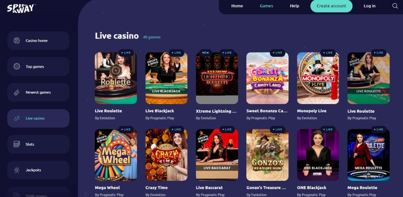Go to Home in the top navigation
The image size is (403, 197).
click(x=237, y=6)
